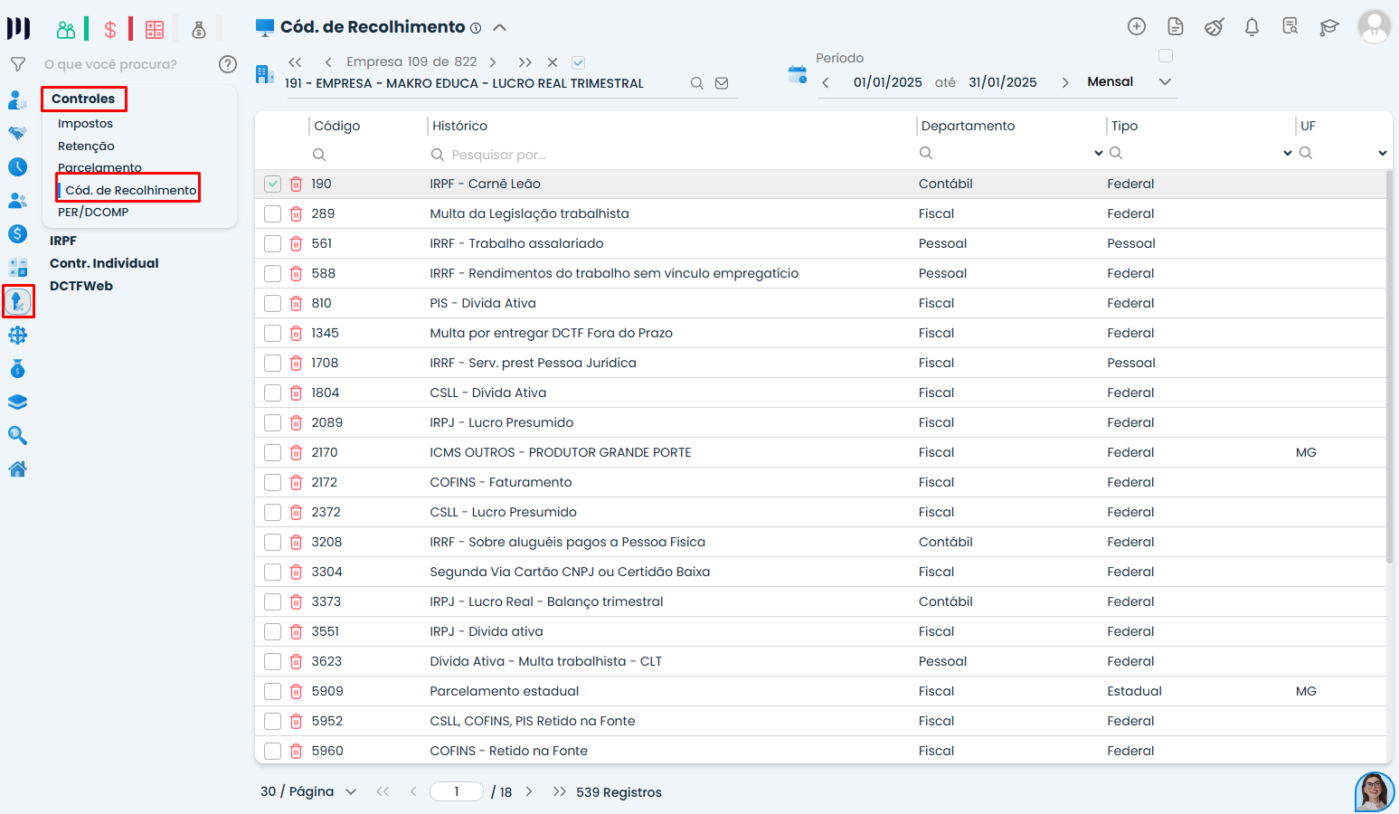Viewport: 1399px width, 814px height.
Task: Click the trash icon for code 289
Action: [296, 214]
